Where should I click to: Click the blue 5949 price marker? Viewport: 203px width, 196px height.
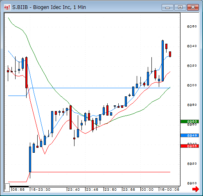point(189,136)
